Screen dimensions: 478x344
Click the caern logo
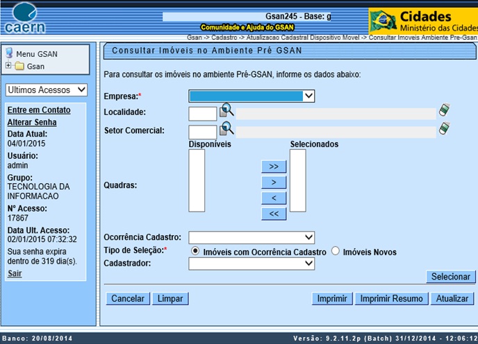25,18
